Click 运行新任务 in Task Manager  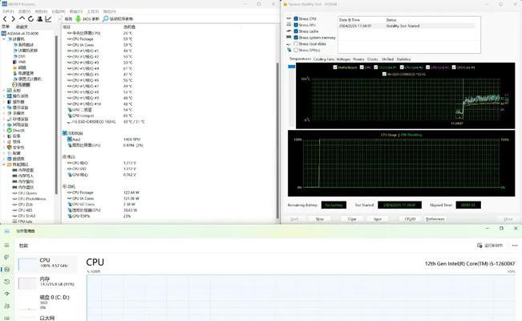tap(490, 246)
